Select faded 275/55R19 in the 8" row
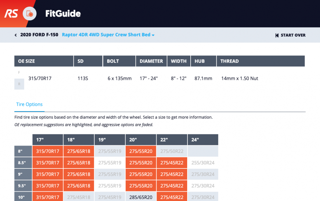Image resolution: width=320 pixels, height=201 pixels. pos(110,151)
